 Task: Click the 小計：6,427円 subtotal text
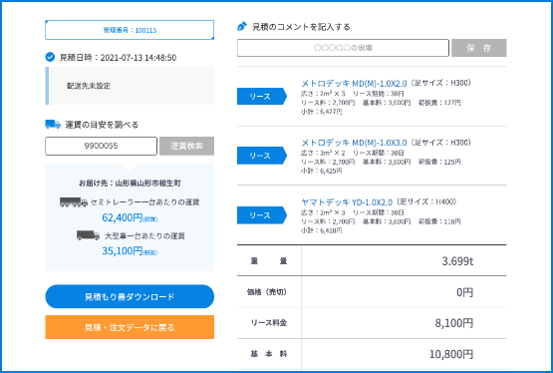(x=321, y=112)
